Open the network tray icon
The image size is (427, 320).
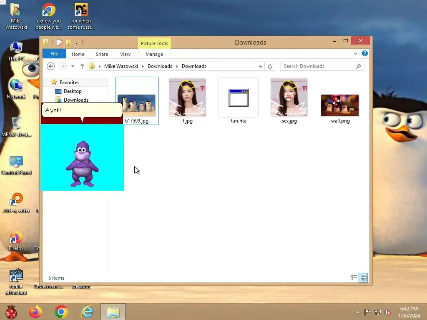click(x=378, y=312)
